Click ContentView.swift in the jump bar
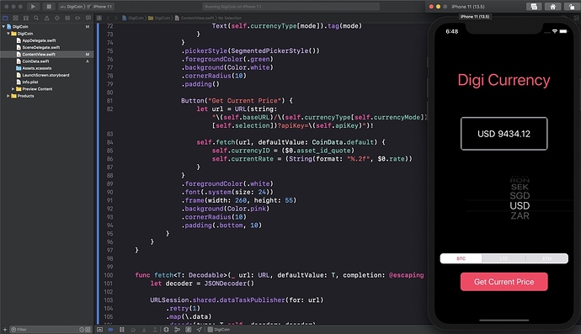Screen dimensions: 581x334 pos(195,18)
